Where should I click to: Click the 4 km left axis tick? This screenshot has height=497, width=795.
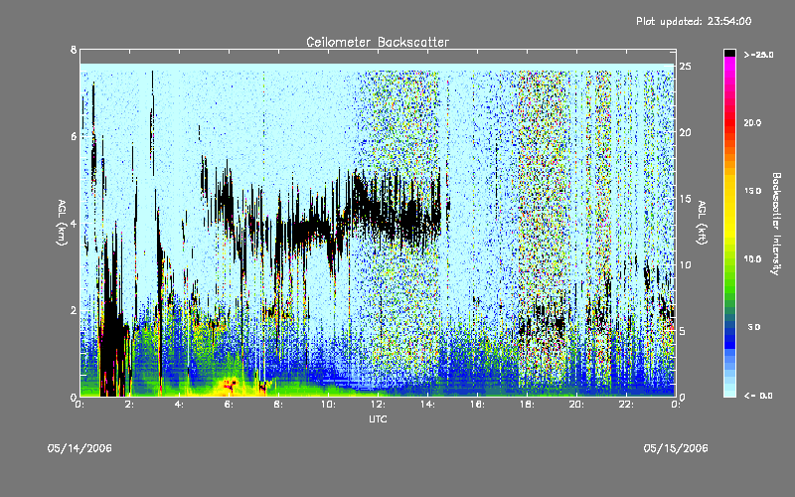click(x=74, y=223)
